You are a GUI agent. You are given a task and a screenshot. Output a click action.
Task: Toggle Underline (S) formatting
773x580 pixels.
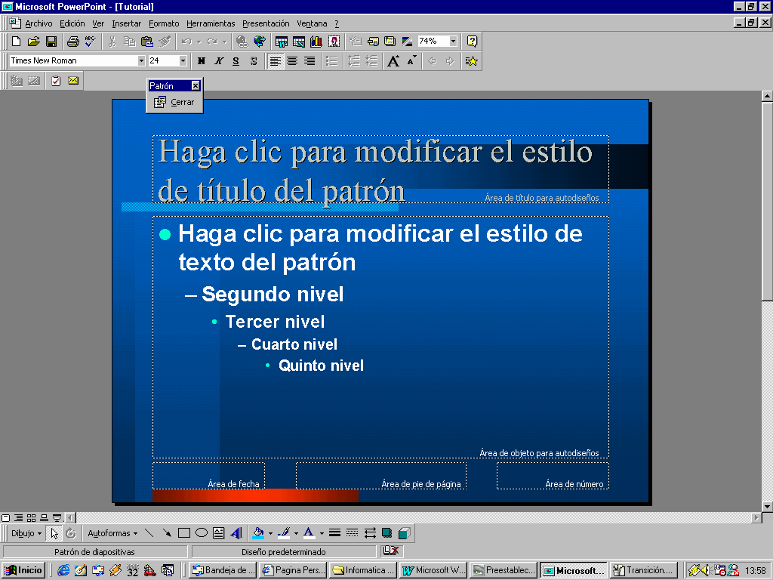[236, 61]
